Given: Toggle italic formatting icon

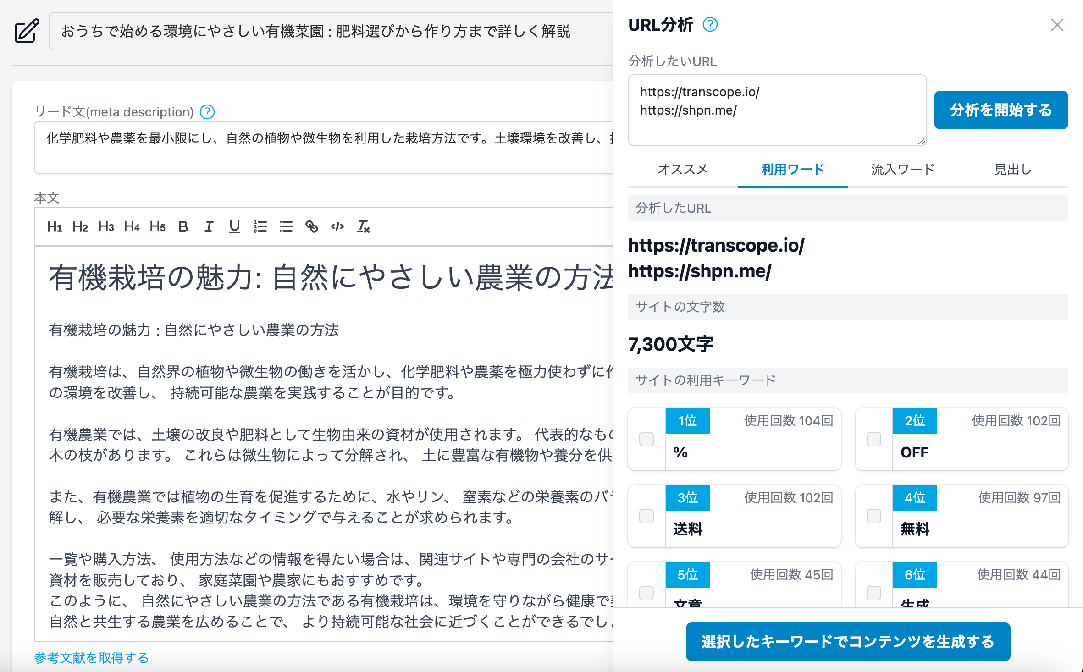Looking at the screenshot, I should click(x=209, y=226).
